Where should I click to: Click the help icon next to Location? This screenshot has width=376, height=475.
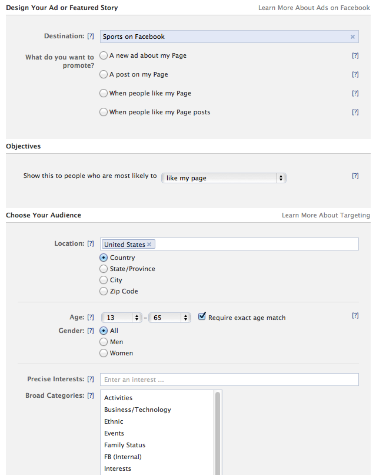90,243
